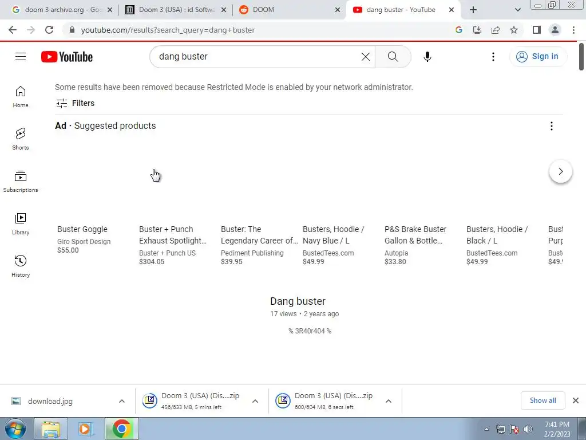Viewport: 586px width, 440px height.
Task: Open a new browser tab
Action: click(x=473, y=10)
